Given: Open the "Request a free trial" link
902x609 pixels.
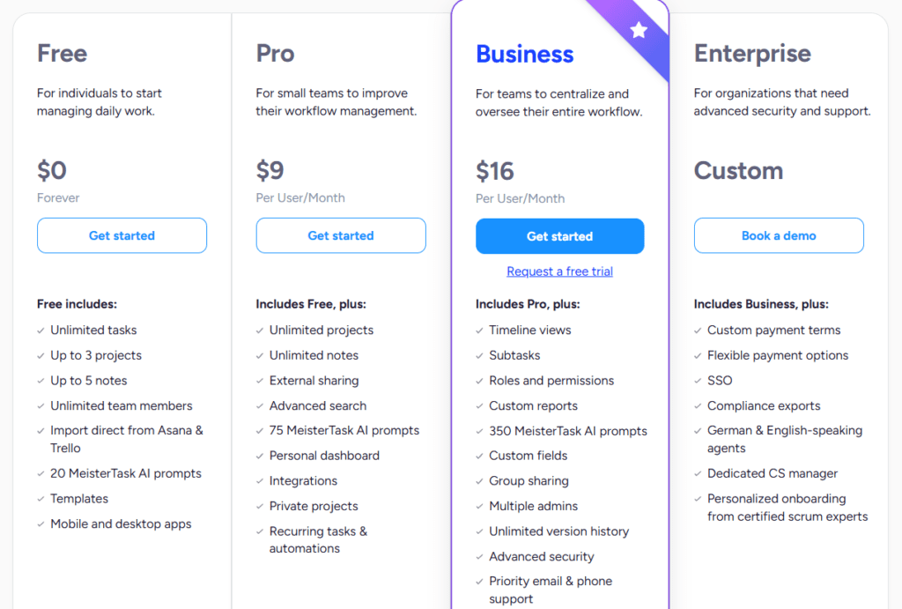Looking at the screenshot, I should click(x=559, y=271).
